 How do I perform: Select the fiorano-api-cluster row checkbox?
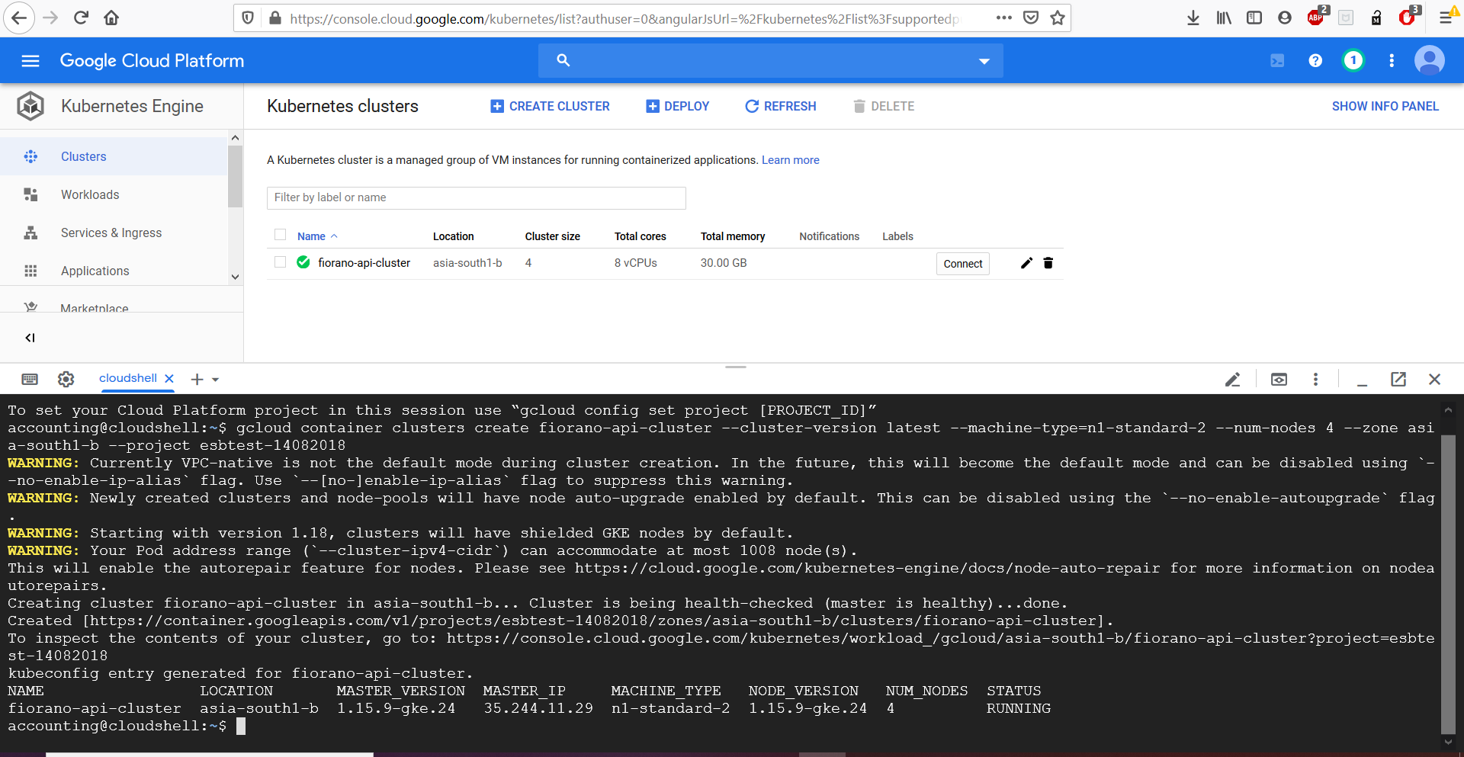tap(281, 262)
